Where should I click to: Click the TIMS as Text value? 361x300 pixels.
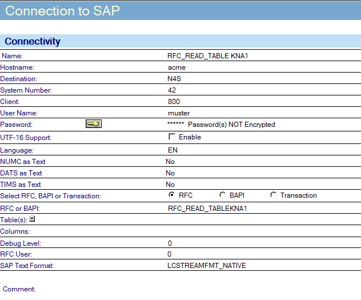pyautogui.click(x=170, y=185)
